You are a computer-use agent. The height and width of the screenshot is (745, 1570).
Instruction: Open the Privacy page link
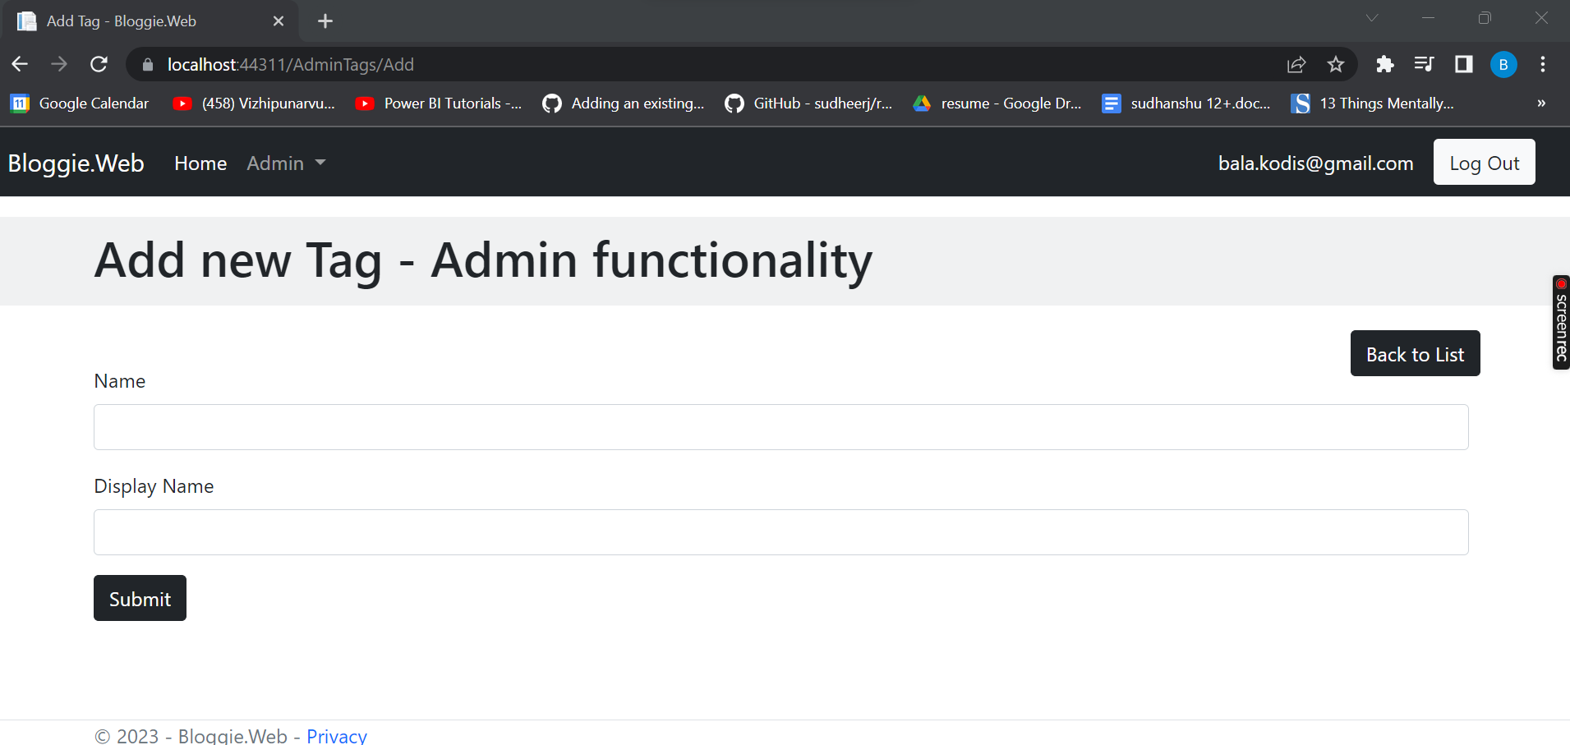[336, 734]
